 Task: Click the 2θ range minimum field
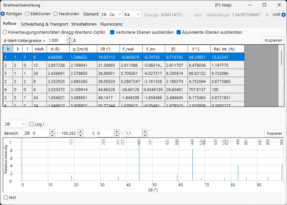pos(41,133)
